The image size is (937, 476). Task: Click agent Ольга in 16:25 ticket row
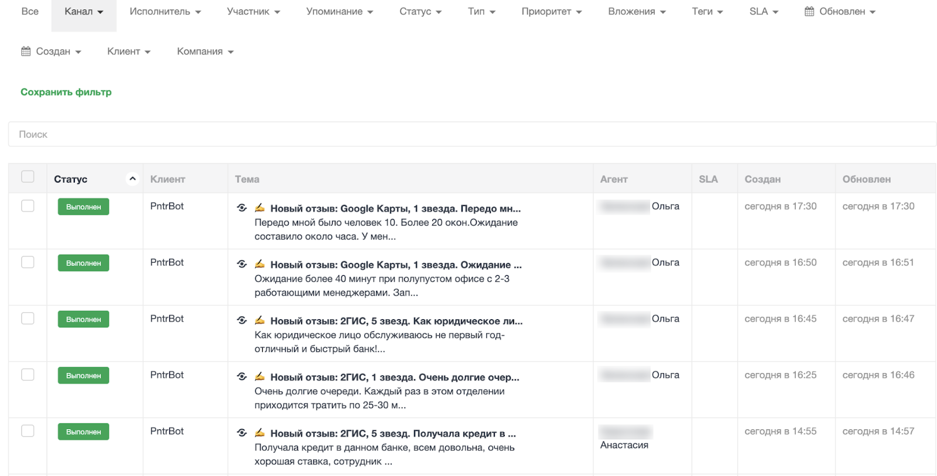click(665, 375)
